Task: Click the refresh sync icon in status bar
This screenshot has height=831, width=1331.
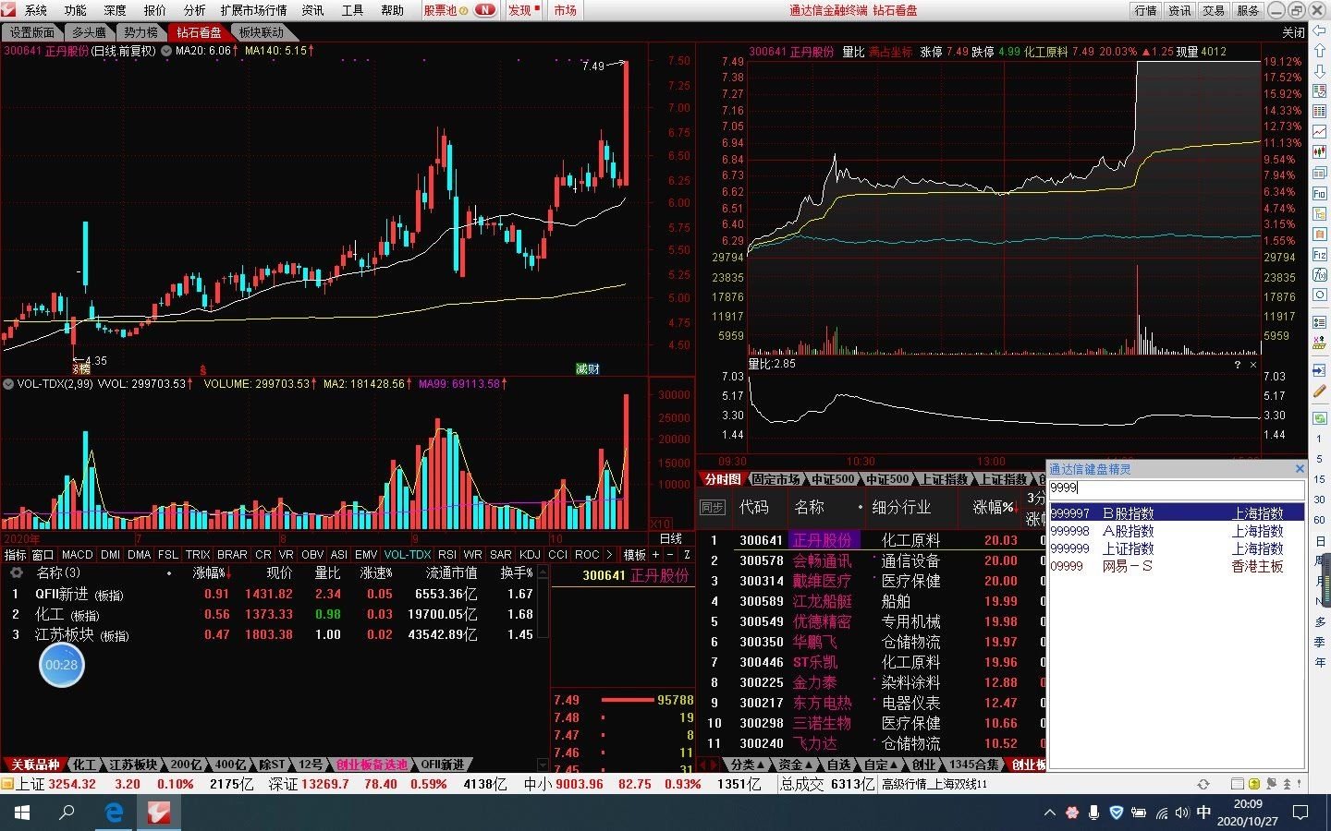Action: pyautogui.click(x=1203, y=784)
